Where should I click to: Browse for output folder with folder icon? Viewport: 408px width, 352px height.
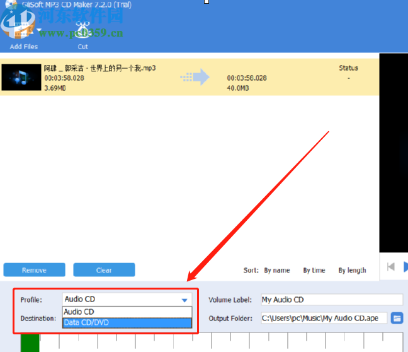[397, 318]
